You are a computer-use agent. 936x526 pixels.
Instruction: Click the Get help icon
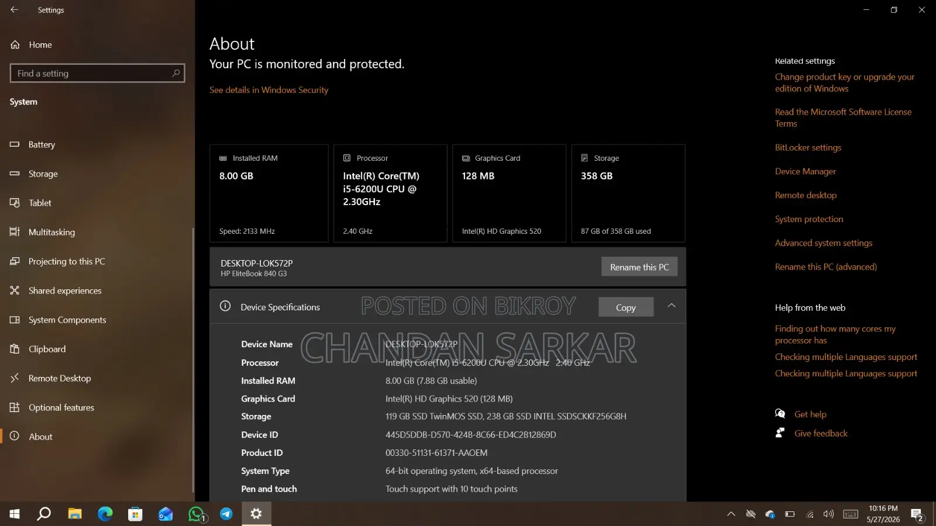pos(780,414)
